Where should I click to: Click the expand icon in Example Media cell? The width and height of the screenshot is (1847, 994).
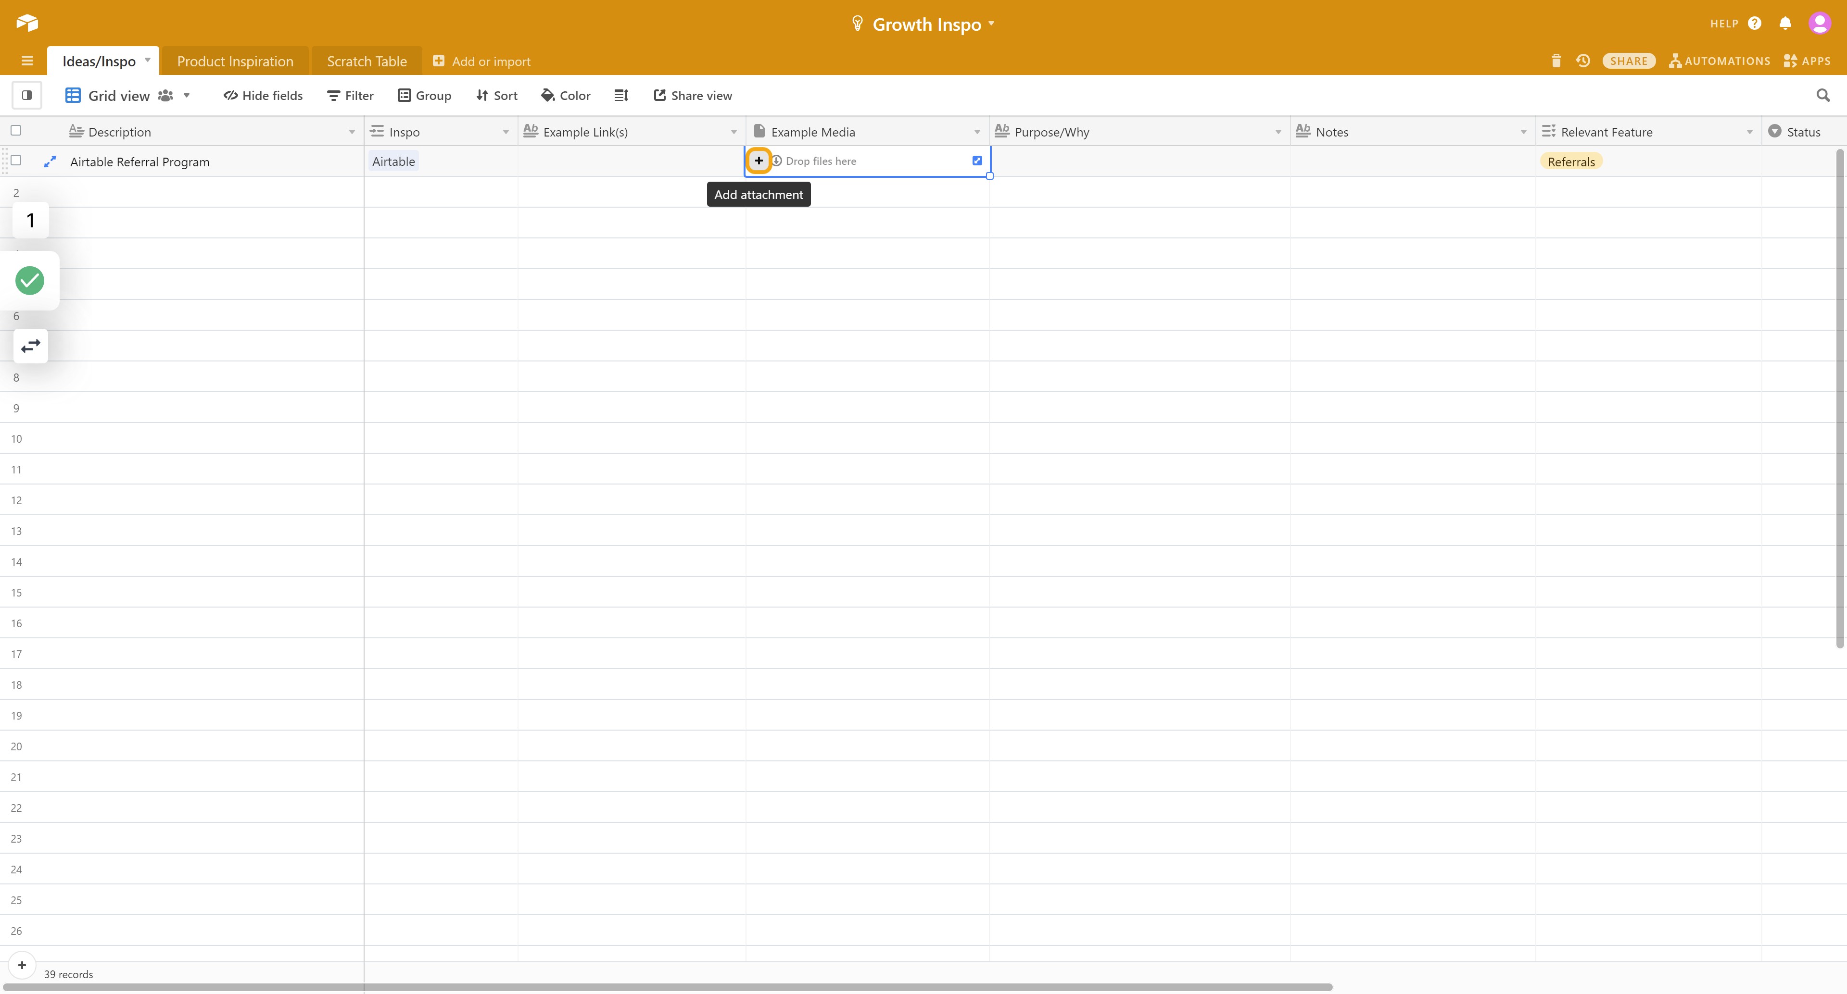tap(977, 161)
